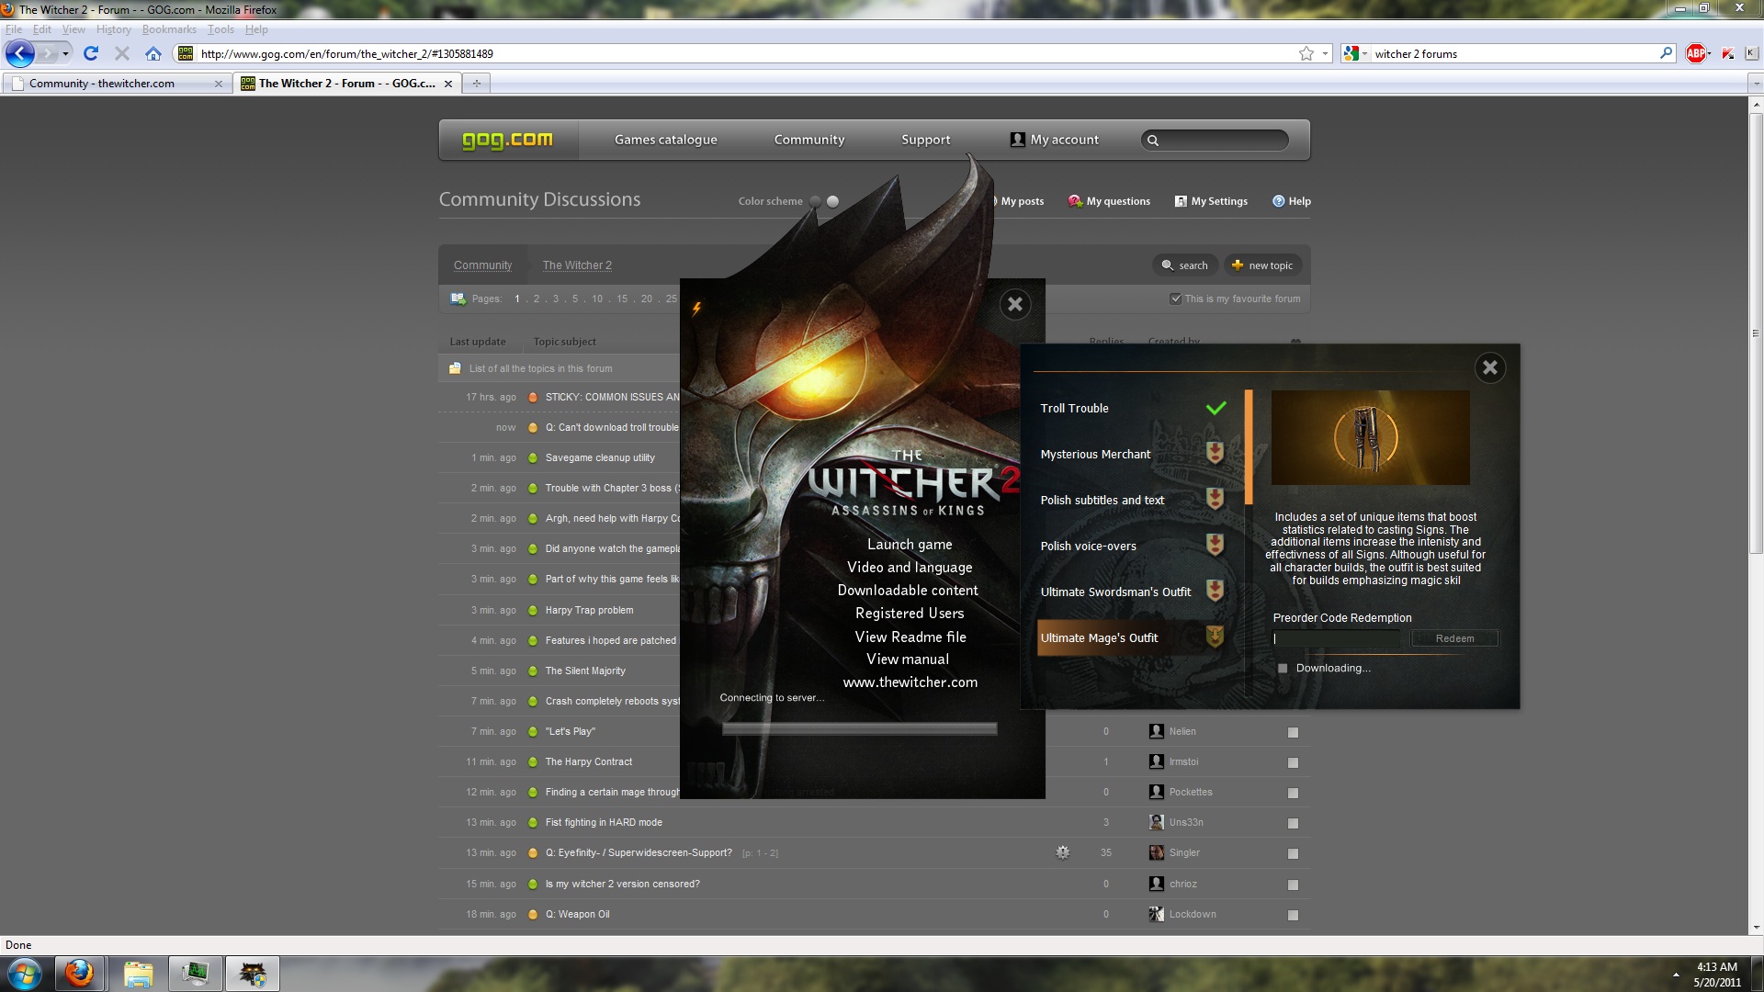This screenshot has width=1764, height=992.
Task: Click green checkmark next to Troll Trouble
Action: [1216, 408]
